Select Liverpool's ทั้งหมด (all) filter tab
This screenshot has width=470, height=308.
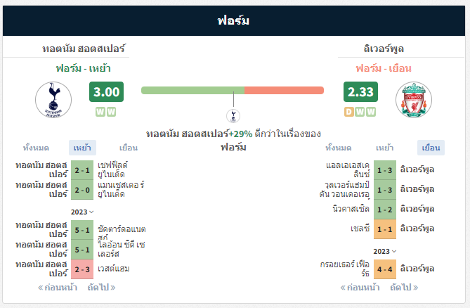[x=339, y=148]
